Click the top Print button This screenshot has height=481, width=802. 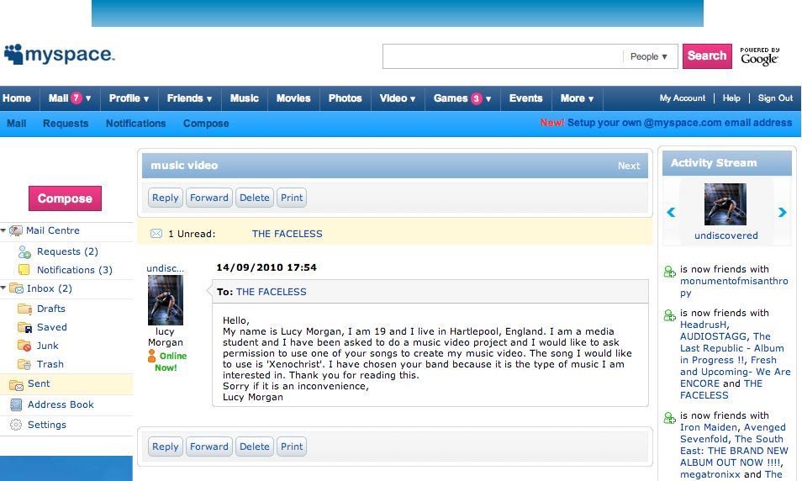pos(292,198)
